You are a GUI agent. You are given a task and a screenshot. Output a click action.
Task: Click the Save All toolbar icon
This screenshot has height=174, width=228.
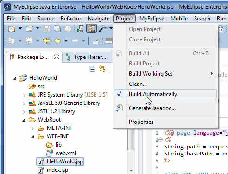57,29
